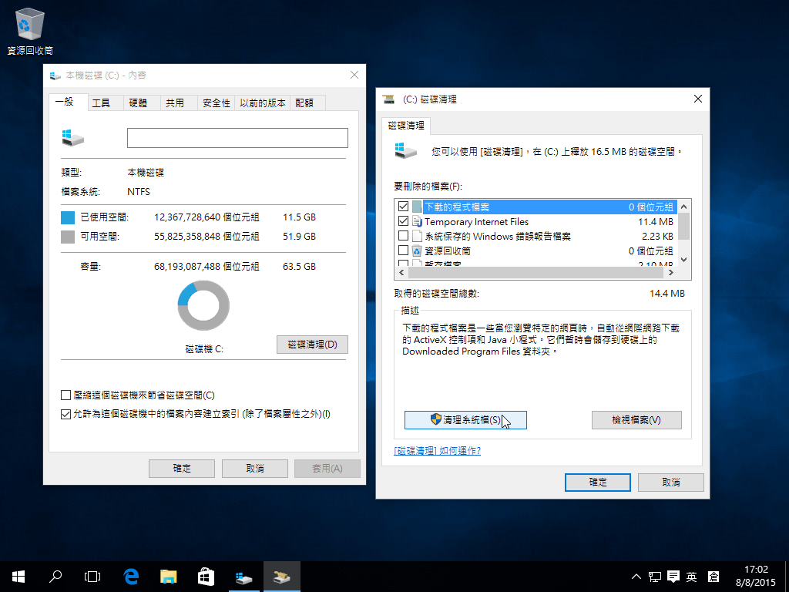Uncheck the allow file content indexing checkbox
This screenshot has width=789, height=592.
pos(65,414)
